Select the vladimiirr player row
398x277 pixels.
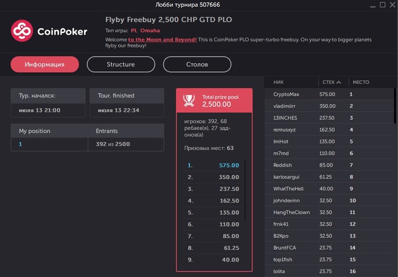[x=285, y=106]
